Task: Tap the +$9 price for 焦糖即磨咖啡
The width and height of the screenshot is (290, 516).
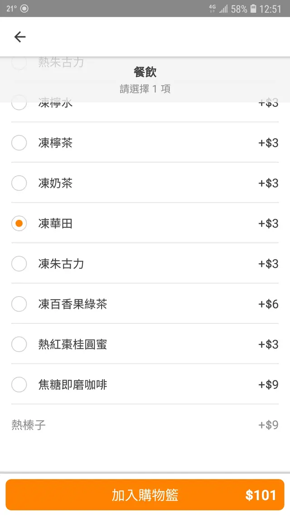Action: 268,385
